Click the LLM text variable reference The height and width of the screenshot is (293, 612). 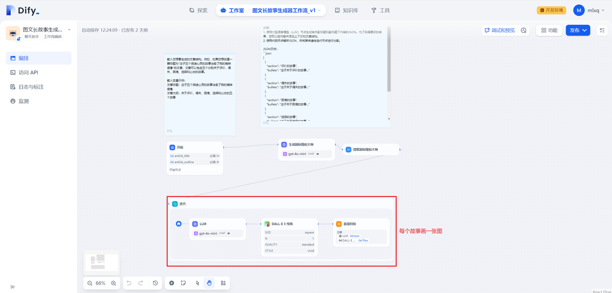click(349, 236)
